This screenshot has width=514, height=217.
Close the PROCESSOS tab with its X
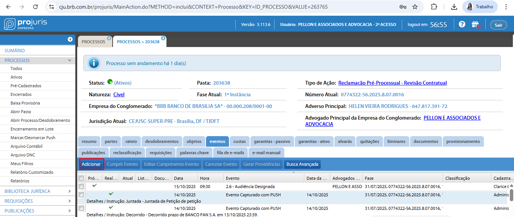(109, 38)
